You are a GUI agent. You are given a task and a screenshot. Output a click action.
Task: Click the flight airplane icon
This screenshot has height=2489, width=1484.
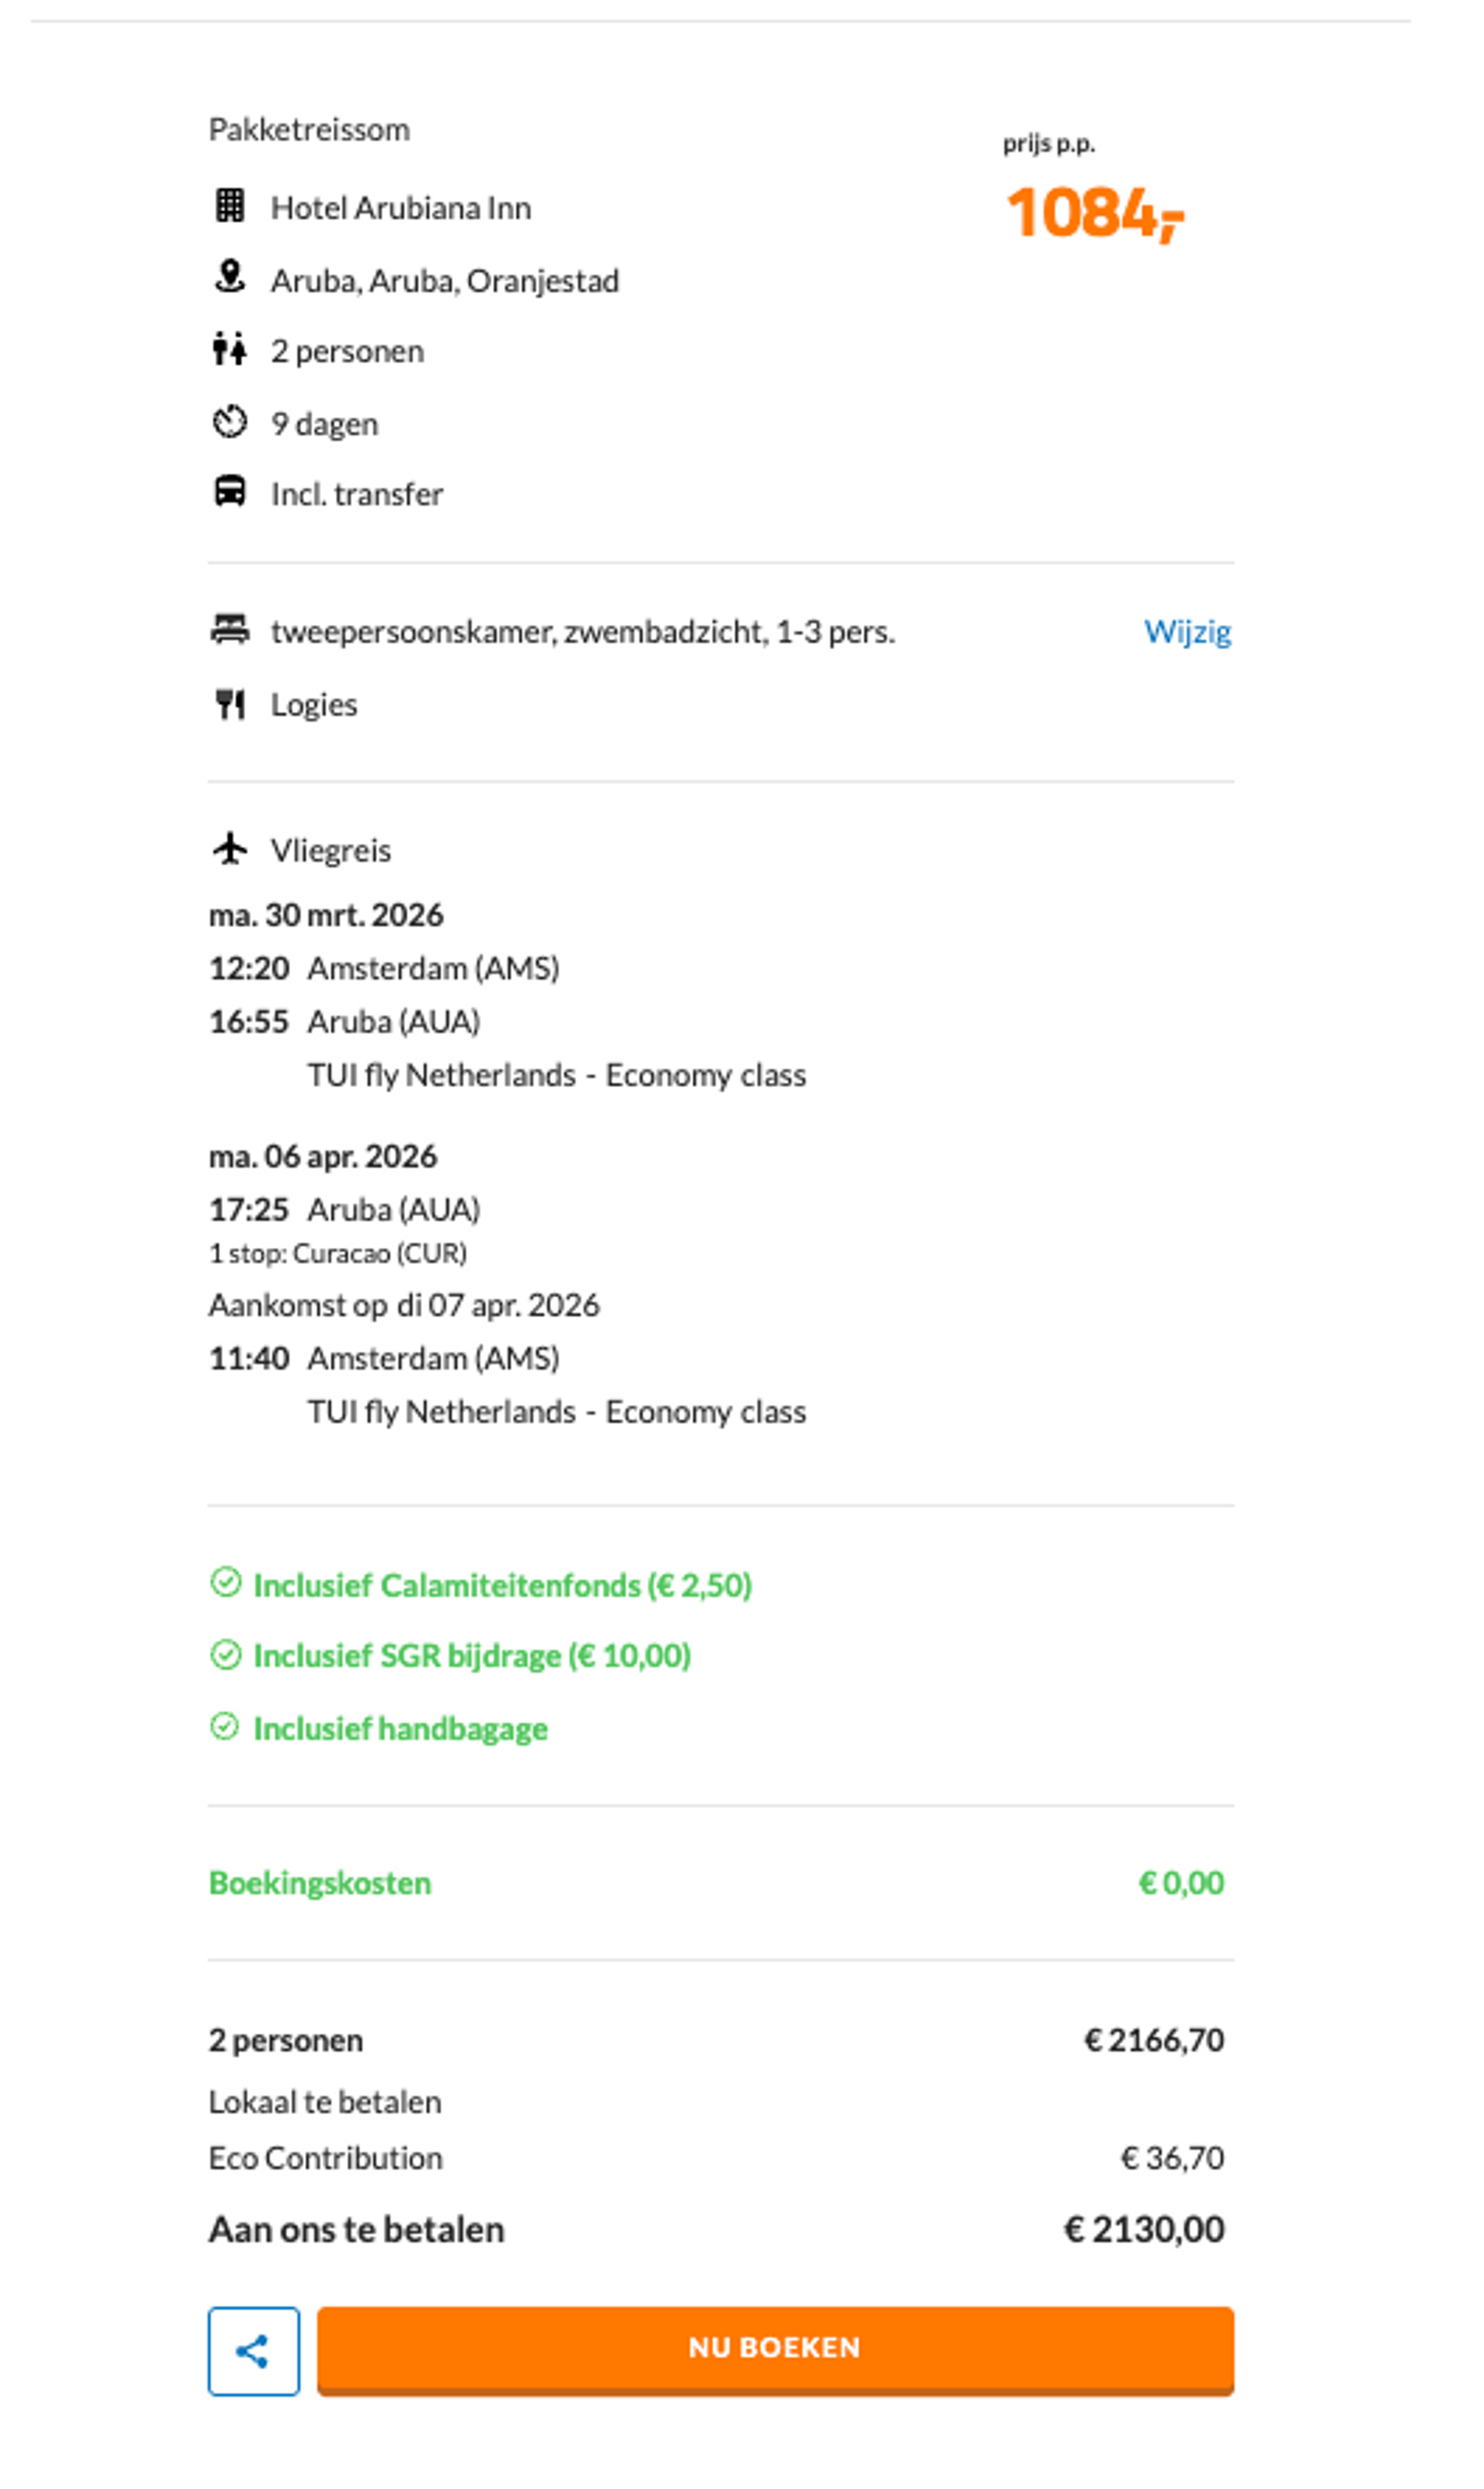230,848
